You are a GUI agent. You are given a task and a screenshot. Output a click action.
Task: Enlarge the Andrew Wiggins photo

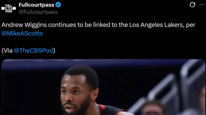click(x=103, y=87)
